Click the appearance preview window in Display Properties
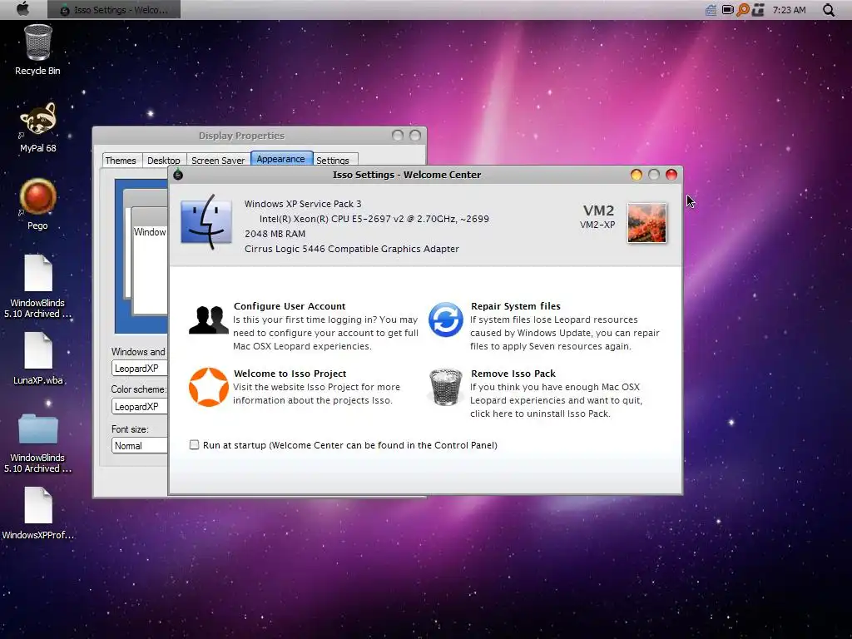The height and width of the screenshot is (639, 852). tap(141, 255)
